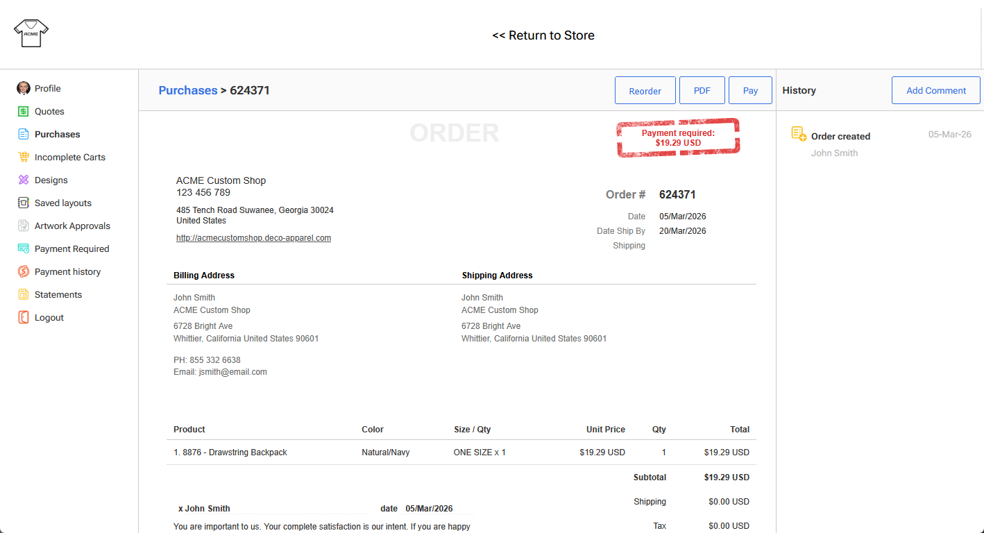Click the 8876 Drawstring Backpack product row
Screen dimensions: 984x533
click(x=461, y=452)
